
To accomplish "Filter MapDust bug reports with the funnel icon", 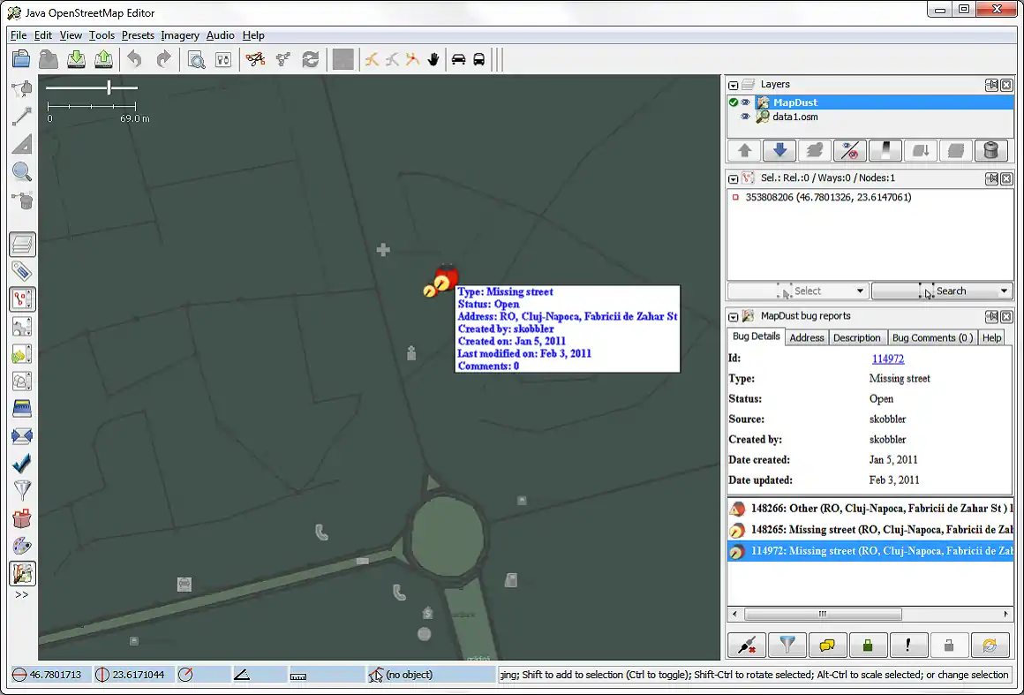I will point(787,645).
